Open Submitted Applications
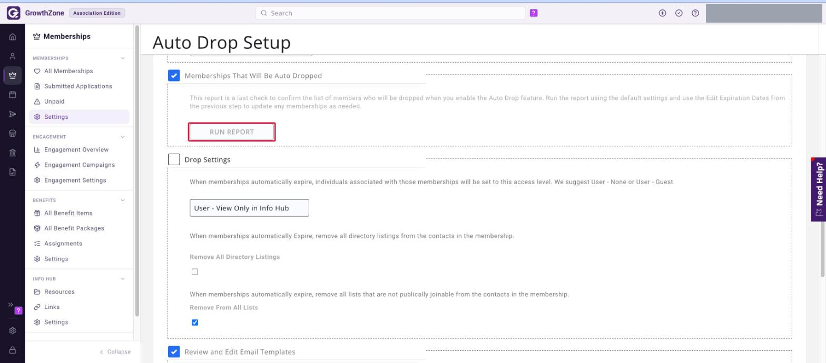This screenshot has width=826, height=363. [79, 86]
